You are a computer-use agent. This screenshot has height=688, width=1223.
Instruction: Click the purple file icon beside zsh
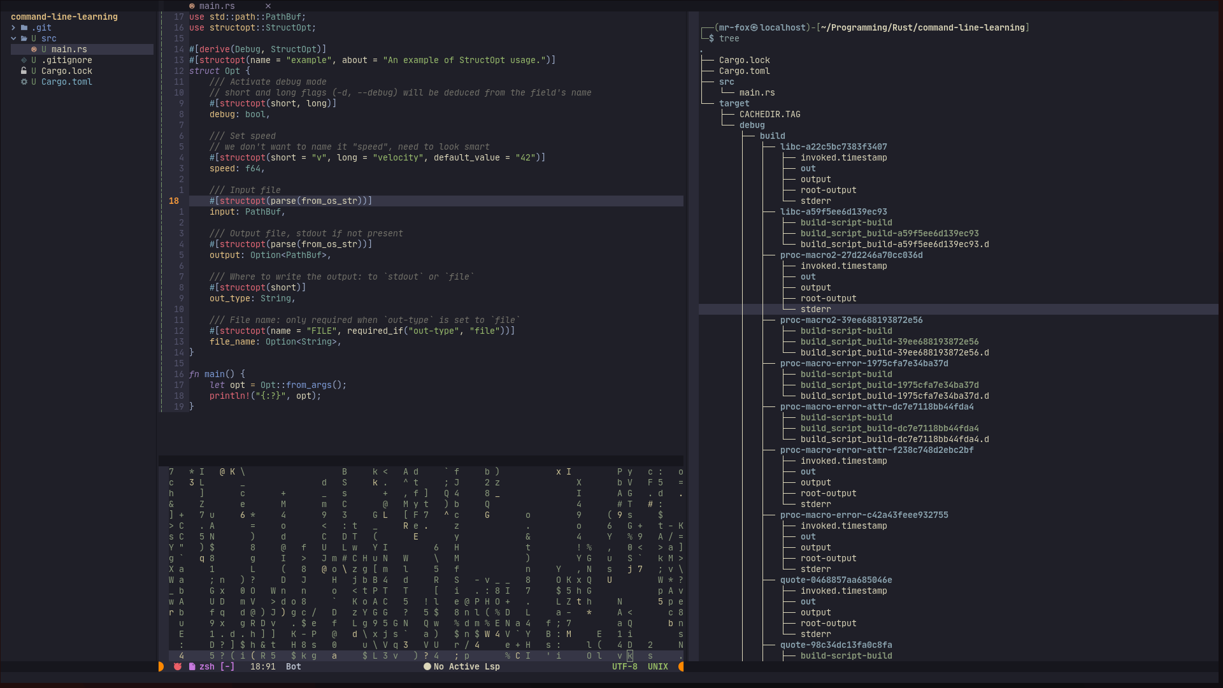click(192, 666)
